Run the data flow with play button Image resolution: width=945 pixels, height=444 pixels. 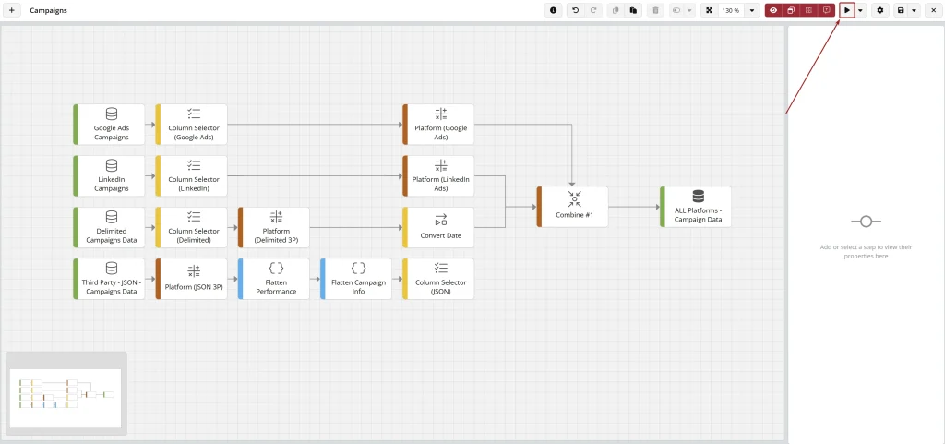[847, 10]
